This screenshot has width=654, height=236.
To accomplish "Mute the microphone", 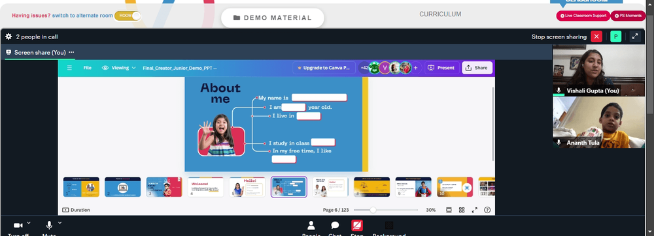I will [x=49, y=225].
